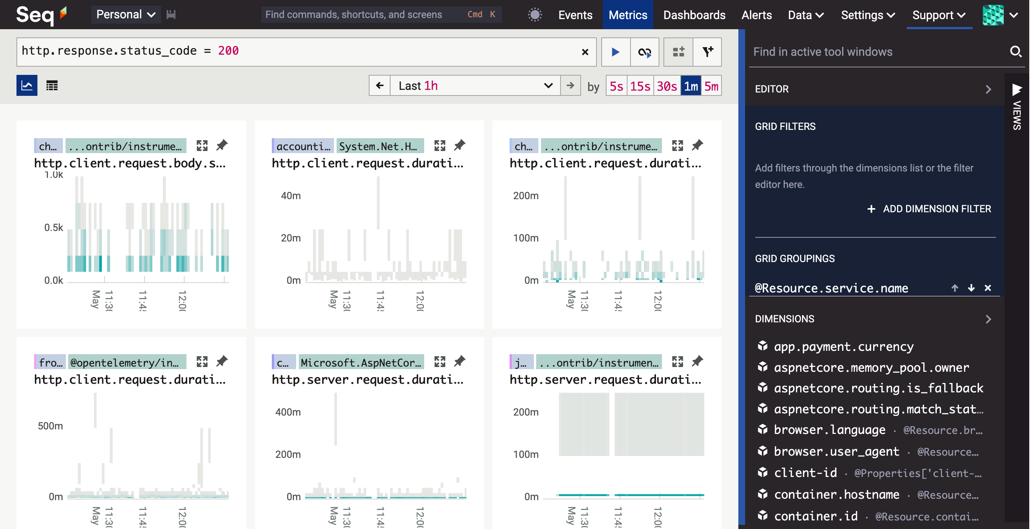This screenshot has height=529, width=1030.
Task: Save the current workspace
Action: point(171,15)
